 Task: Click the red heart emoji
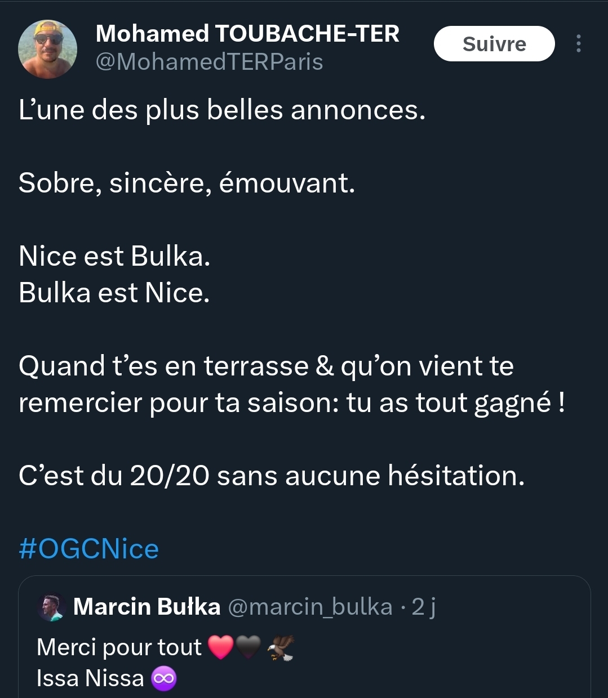pyautogui.click(x=221, y=647)
